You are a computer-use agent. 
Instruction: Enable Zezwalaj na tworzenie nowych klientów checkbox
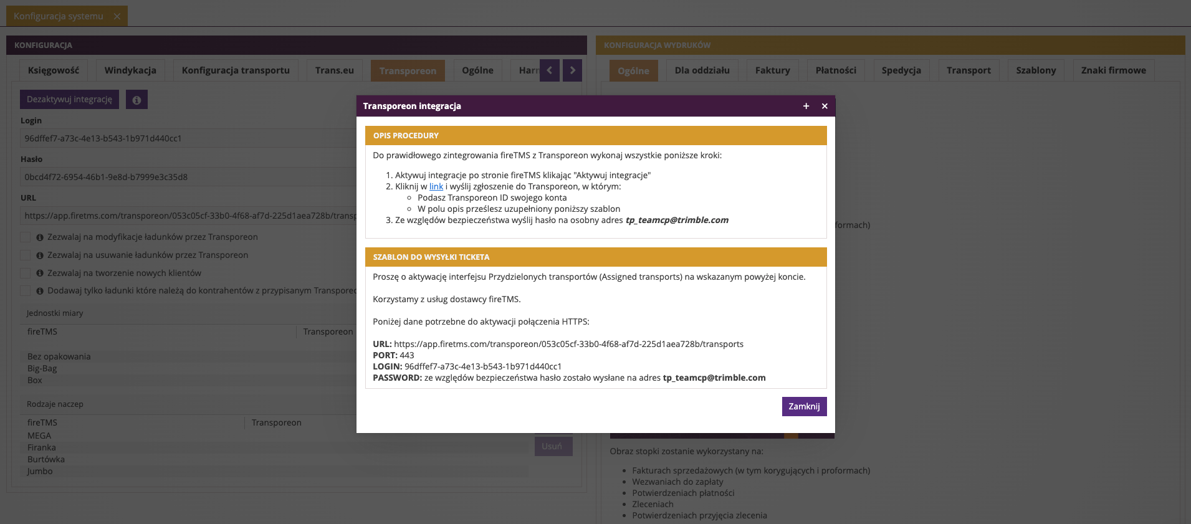[26, 273]
